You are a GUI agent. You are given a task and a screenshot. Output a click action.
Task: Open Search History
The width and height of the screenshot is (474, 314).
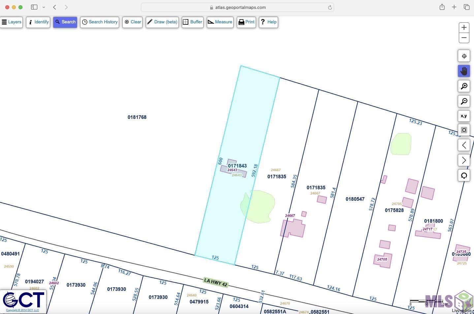point(100,22)
